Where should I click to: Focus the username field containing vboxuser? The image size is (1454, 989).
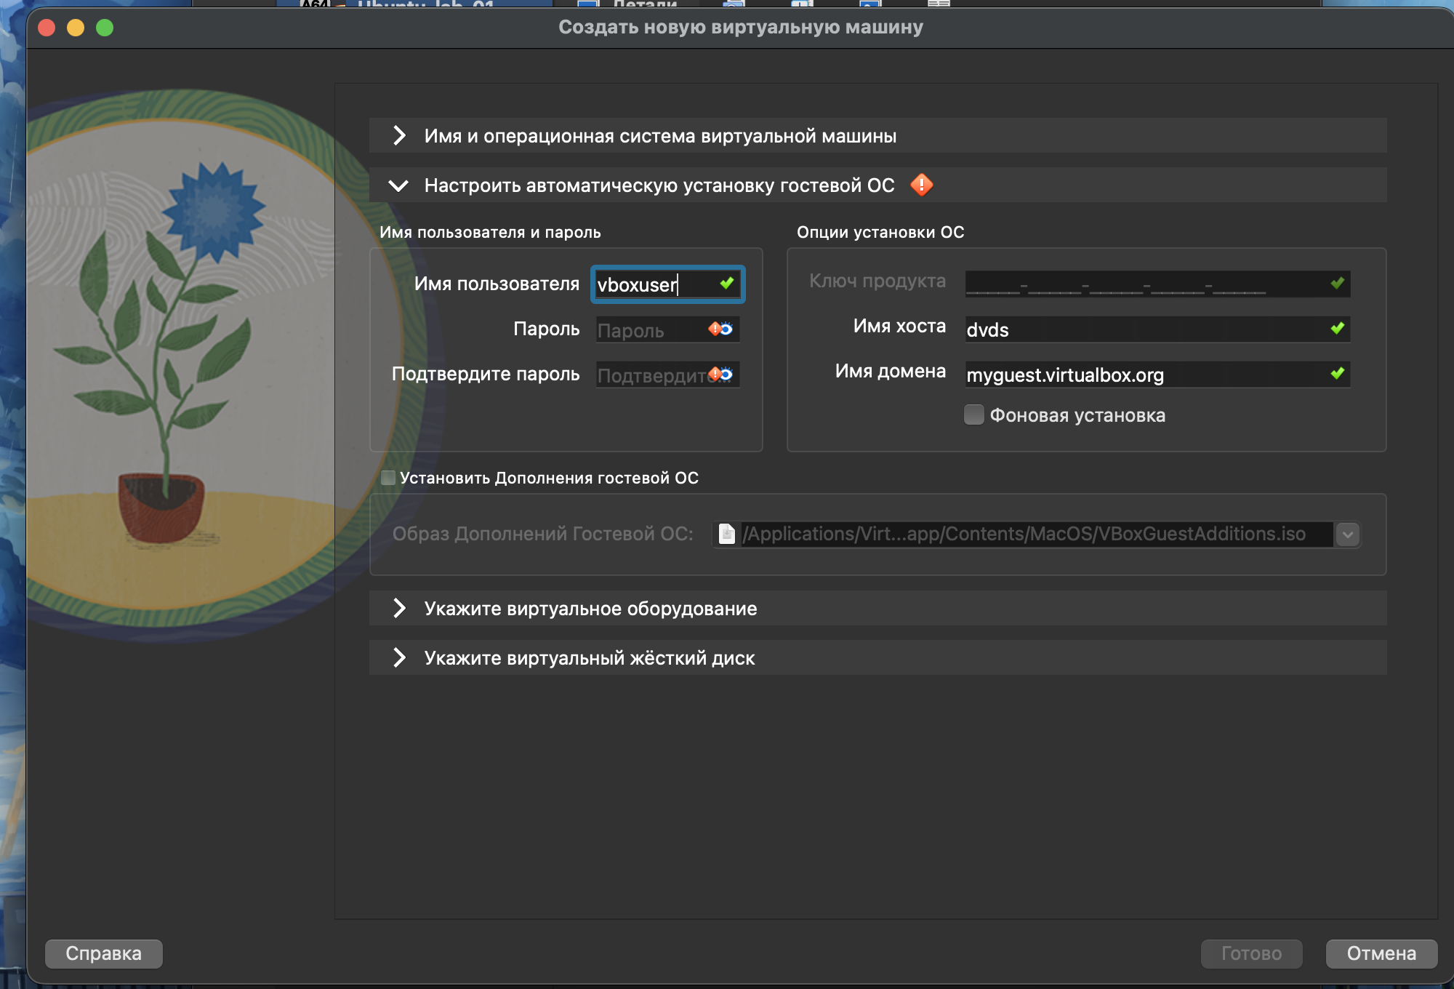(667, 284)
